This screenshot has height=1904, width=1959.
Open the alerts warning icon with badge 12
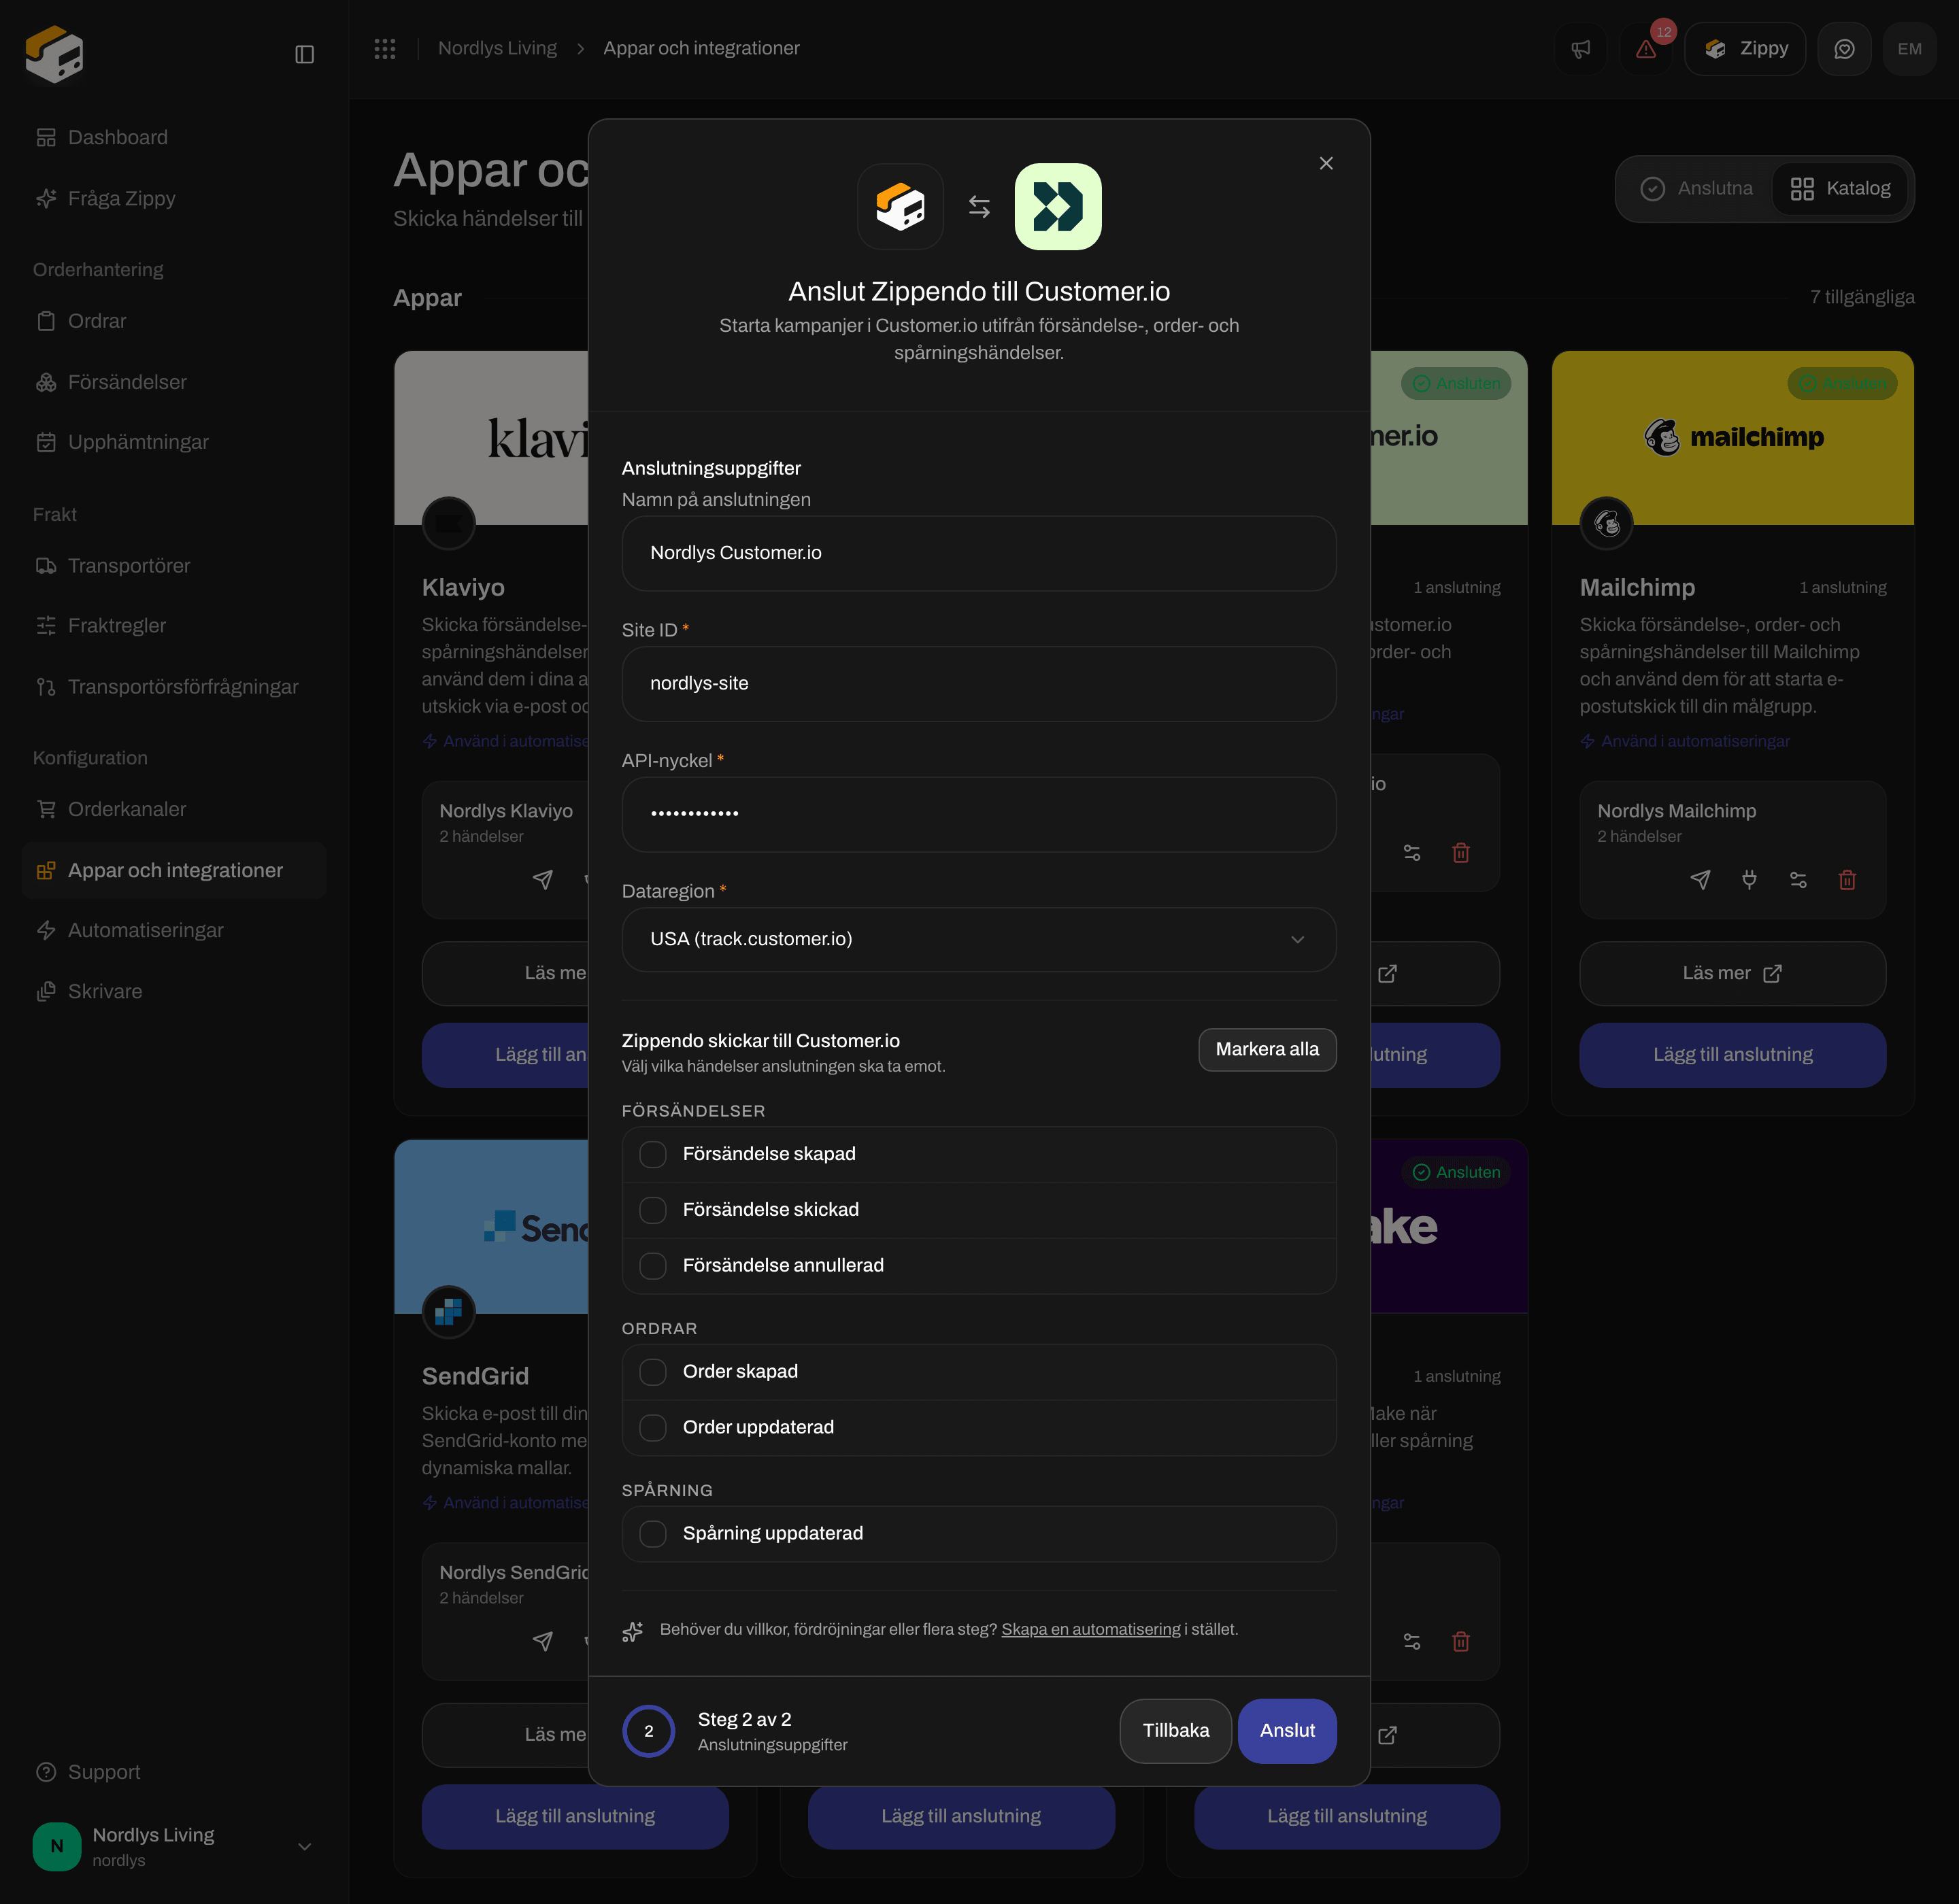tap(1646, 49)
